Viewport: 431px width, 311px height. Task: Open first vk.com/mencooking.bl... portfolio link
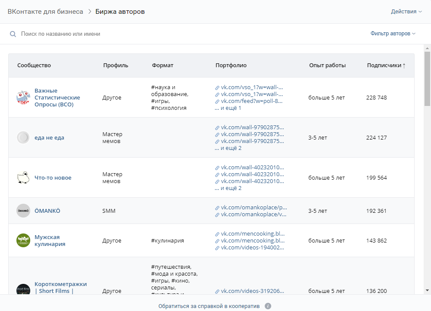250,233
